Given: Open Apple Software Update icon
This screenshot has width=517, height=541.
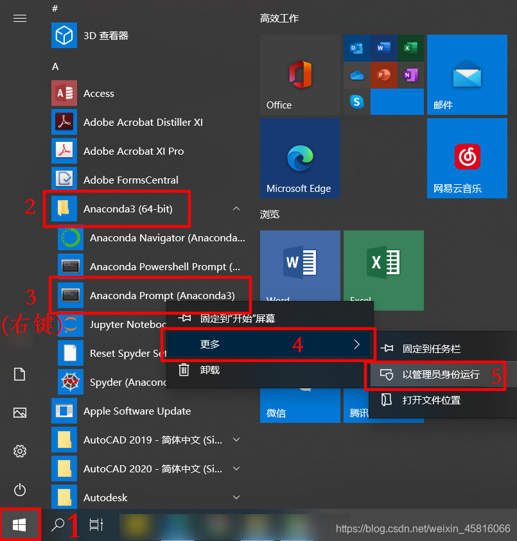Looking at the screenshot, I should [64, 411].
